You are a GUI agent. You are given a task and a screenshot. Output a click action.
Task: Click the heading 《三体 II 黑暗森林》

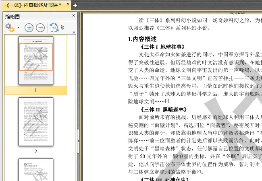click(163, 109)
